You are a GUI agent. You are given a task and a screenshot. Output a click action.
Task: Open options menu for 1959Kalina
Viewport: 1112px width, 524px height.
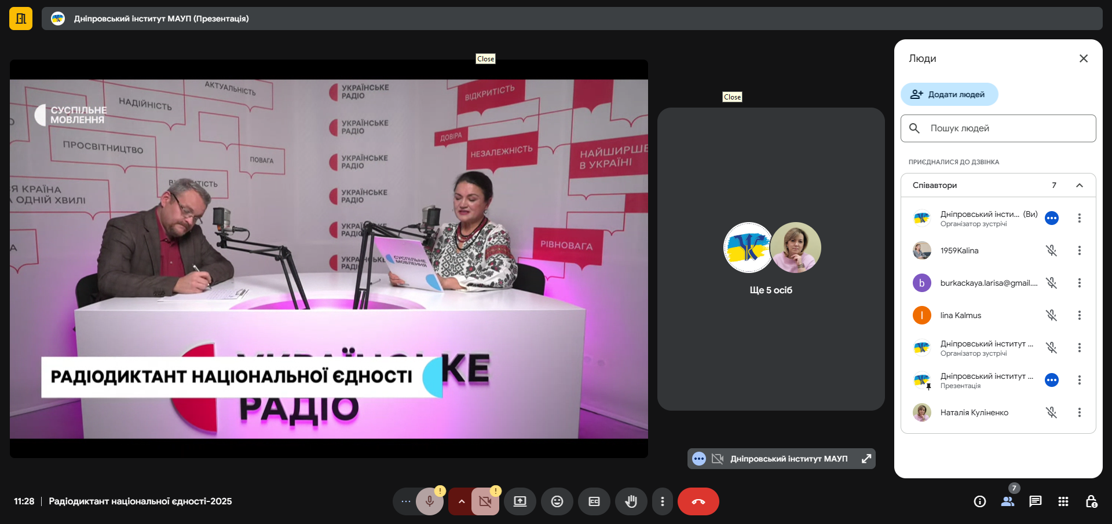click(1079, 250)
